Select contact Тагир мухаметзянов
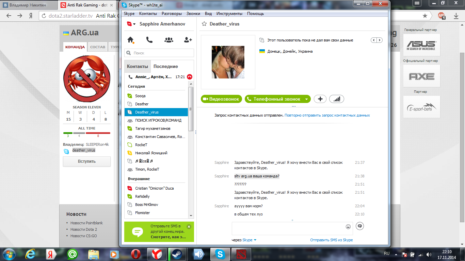465x261 pixels. [x=156, y=128]
